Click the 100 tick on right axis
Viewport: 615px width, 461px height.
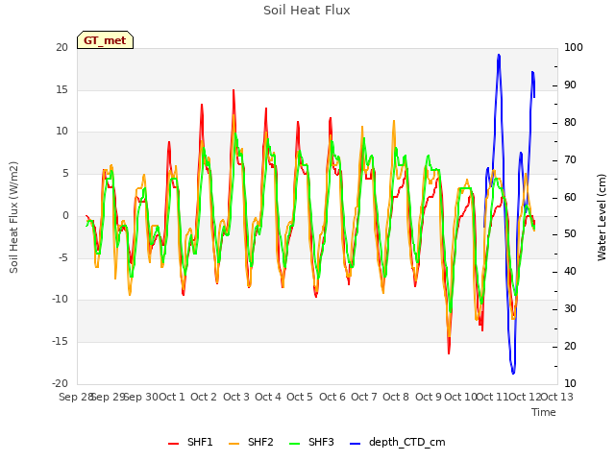574,47
